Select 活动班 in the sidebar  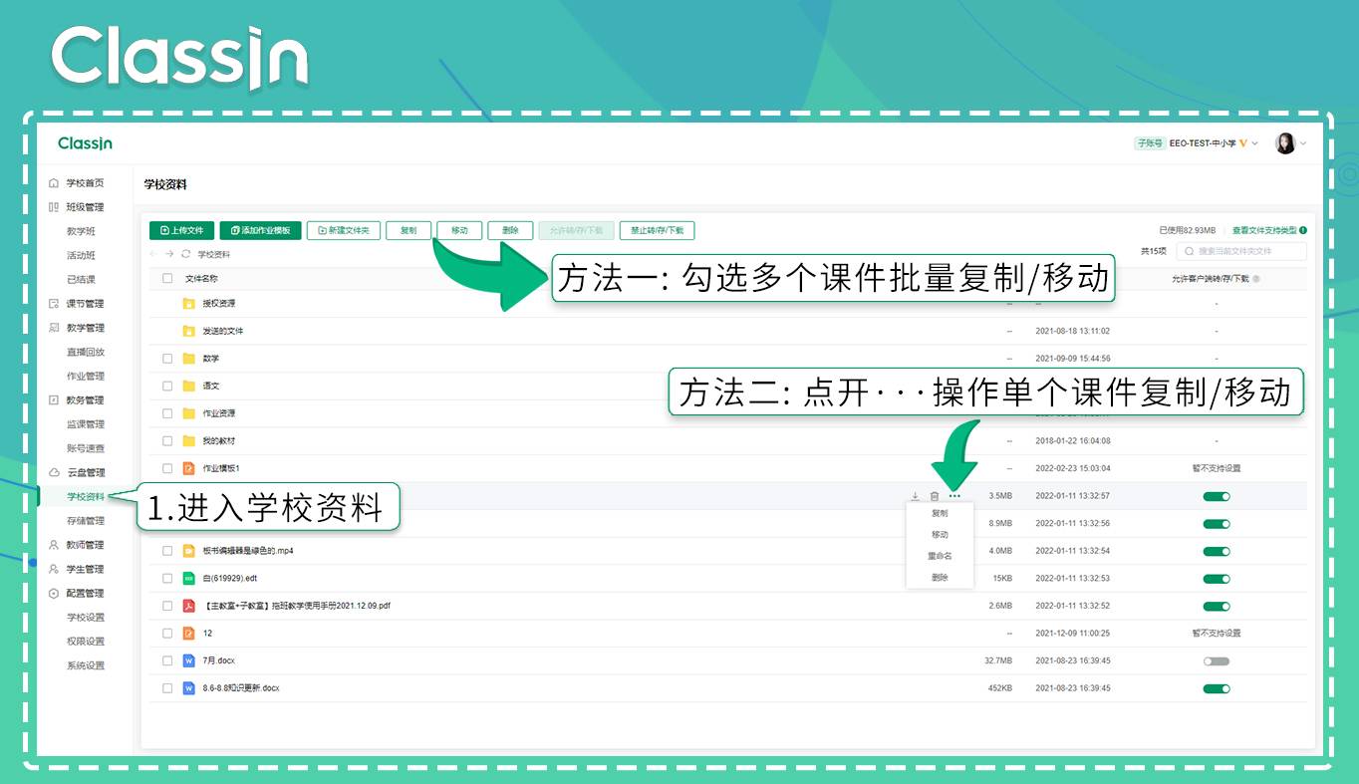(x=81, y=255)
